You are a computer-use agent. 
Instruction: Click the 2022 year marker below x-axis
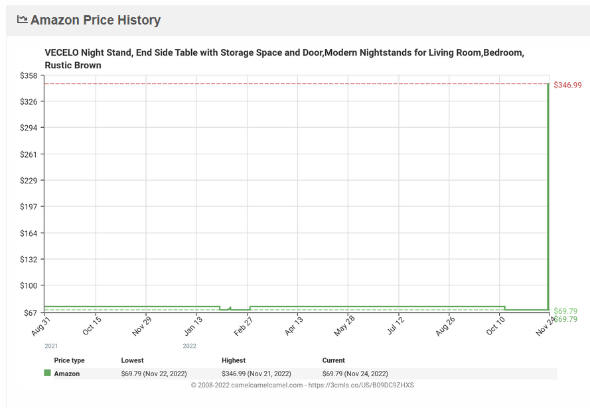(x=189, y=346)
